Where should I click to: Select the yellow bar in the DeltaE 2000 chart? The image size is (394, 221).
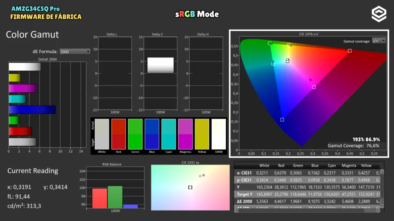(x=15, y=78)
